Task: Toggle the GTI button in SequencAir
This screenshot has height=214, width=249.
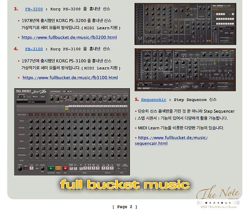Action: point(75,168)
